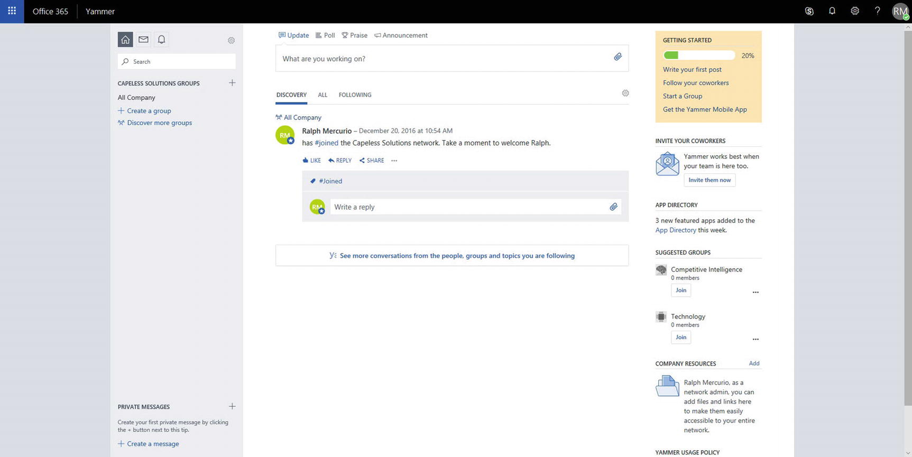The width and height of the screenshot is (912, 457).
Task: Open Office 365 notifications bell
Action: click(832, 11)
